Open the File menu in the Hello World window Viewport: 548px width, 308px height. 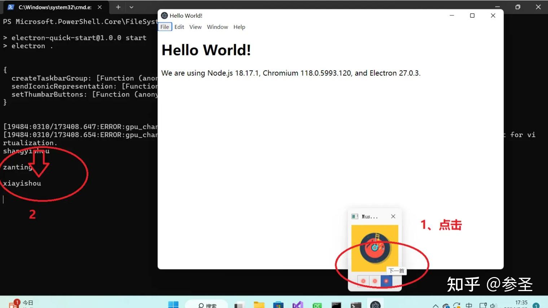pos(165,27)
